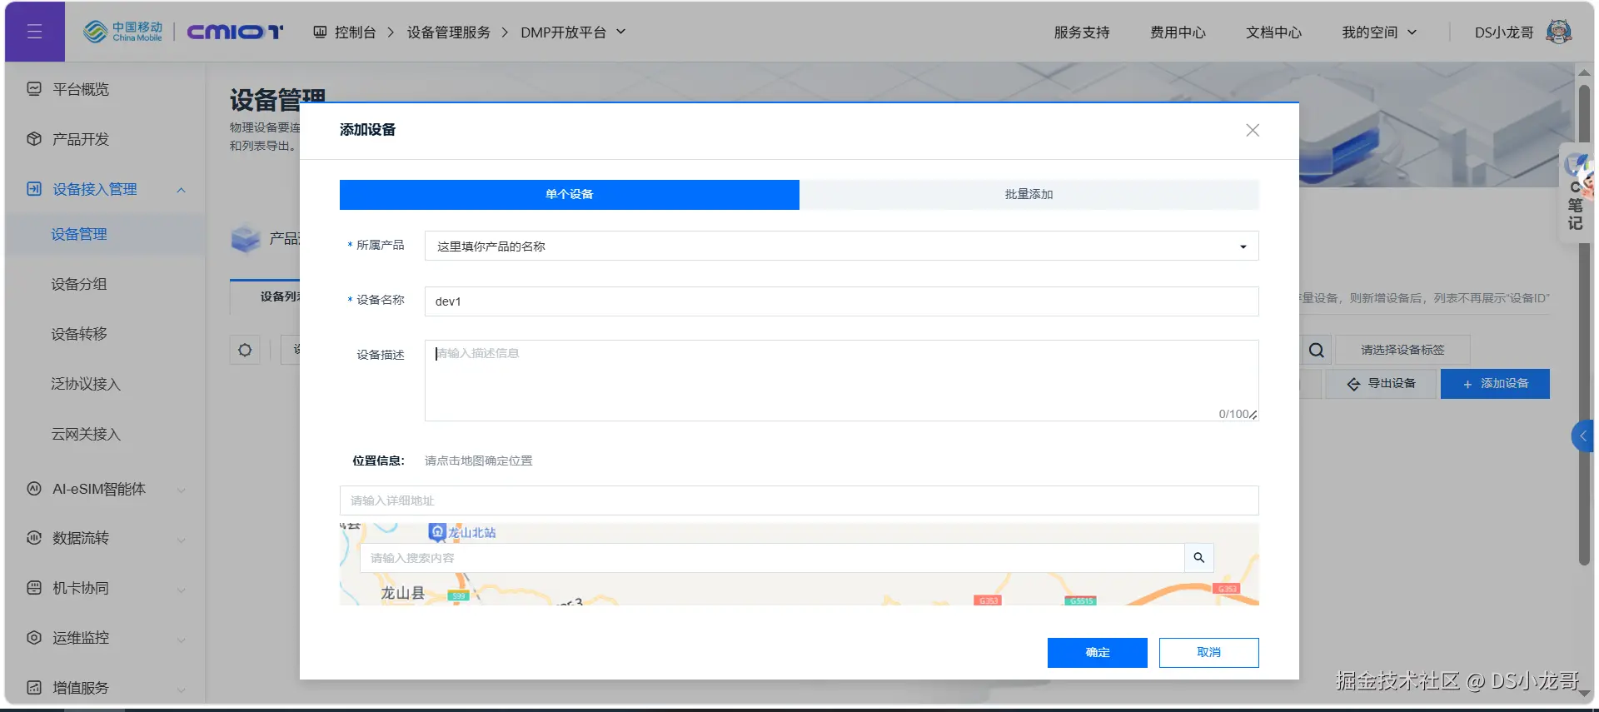Confirm with the 确定 button

(1098, 653)
